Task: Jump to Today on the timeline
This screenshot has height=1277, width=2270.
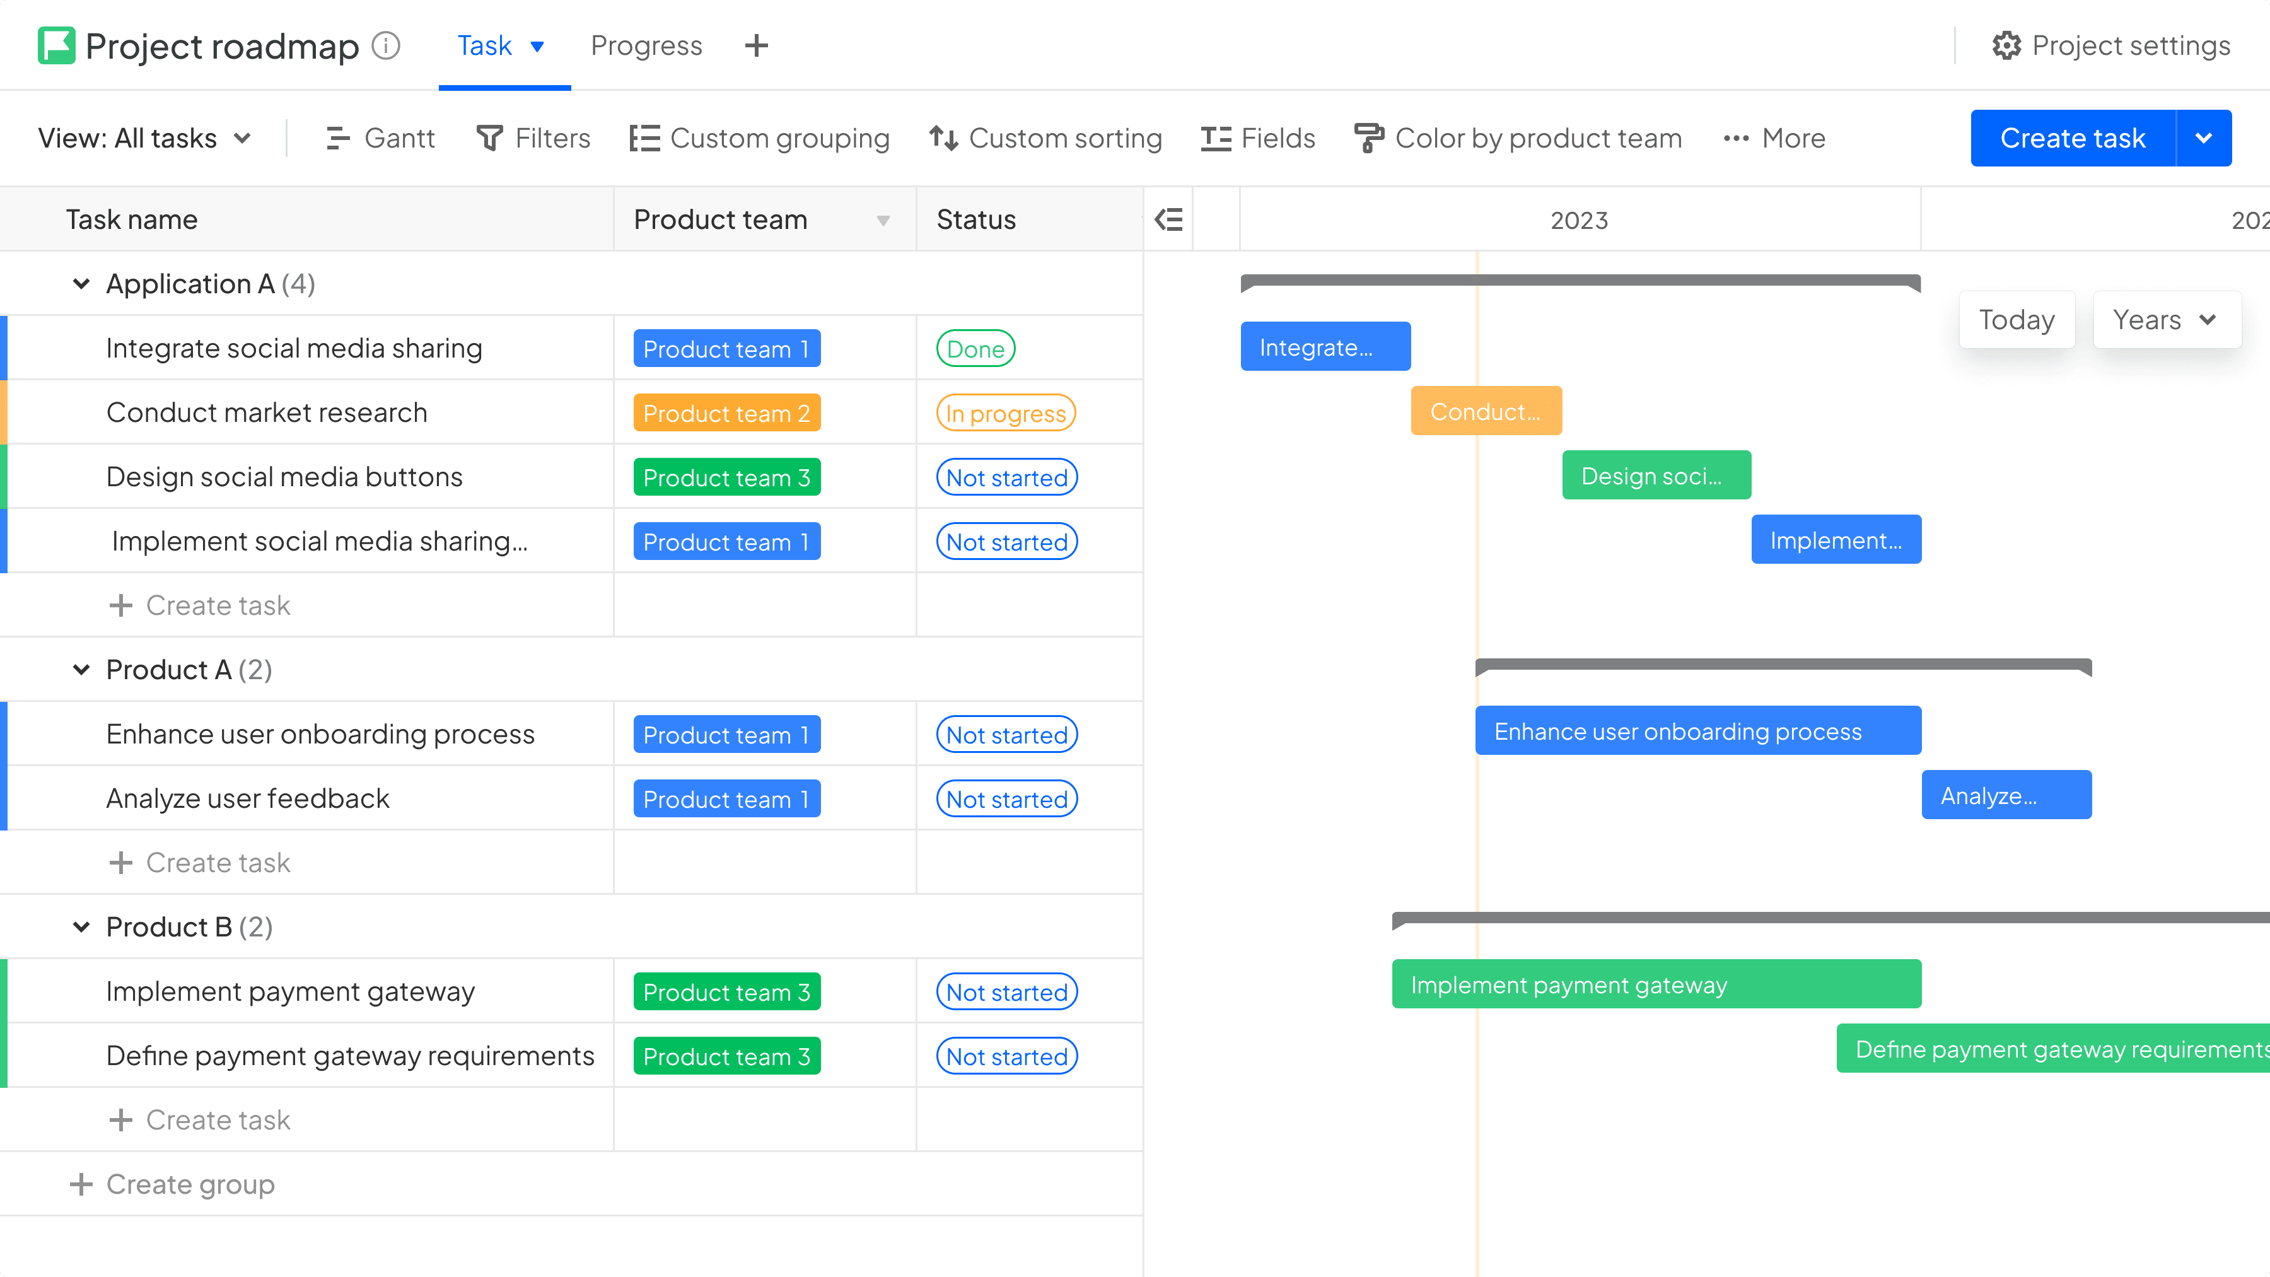Action: (x=2017, y=320)
